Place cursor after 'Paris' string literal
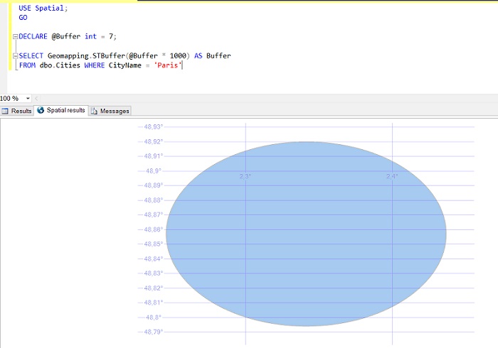The image size is (498, 348). click(184, 65)
